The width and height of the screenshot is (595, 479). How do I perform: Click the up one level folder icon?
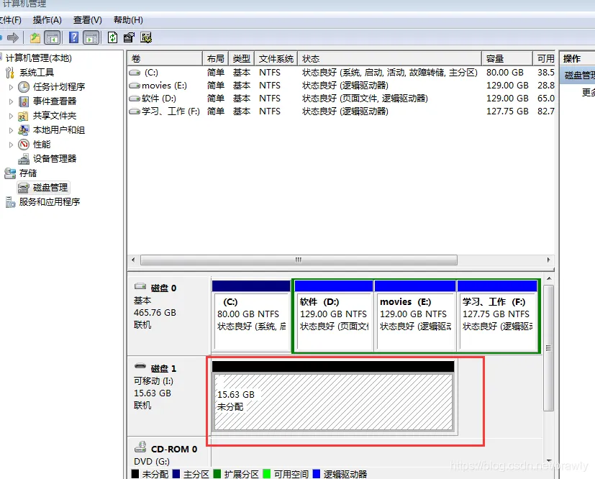pos(35,37)
